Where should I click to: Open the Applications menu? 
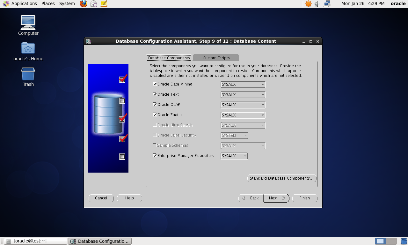point(24,4)
